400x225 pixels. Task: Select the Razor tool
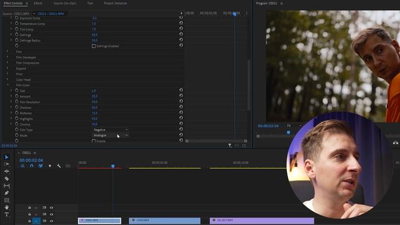[7, 179]
